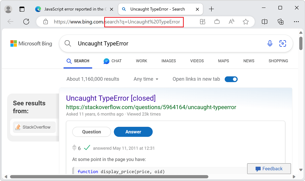Open the Any time filter dropdown
The width and height of the screenshot is (305, 181).
[x=146, y=79]
